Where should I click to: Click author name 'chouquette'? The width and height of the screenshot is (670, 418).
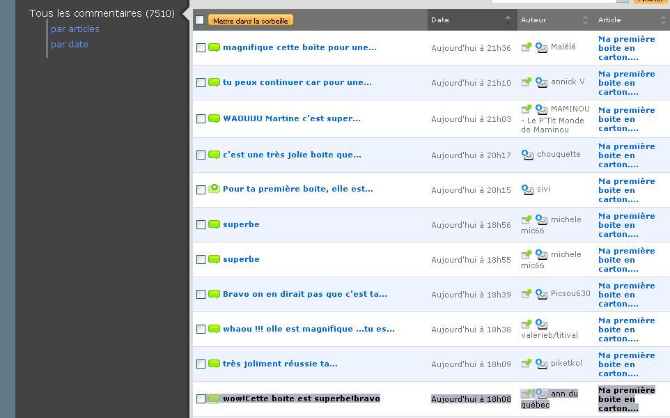tap(559, 154)
